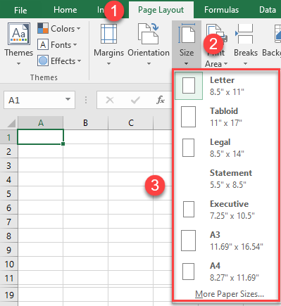Choose the A3 paper size icon
This screenshot has height=306, width=281.
(x=188, y=241)
